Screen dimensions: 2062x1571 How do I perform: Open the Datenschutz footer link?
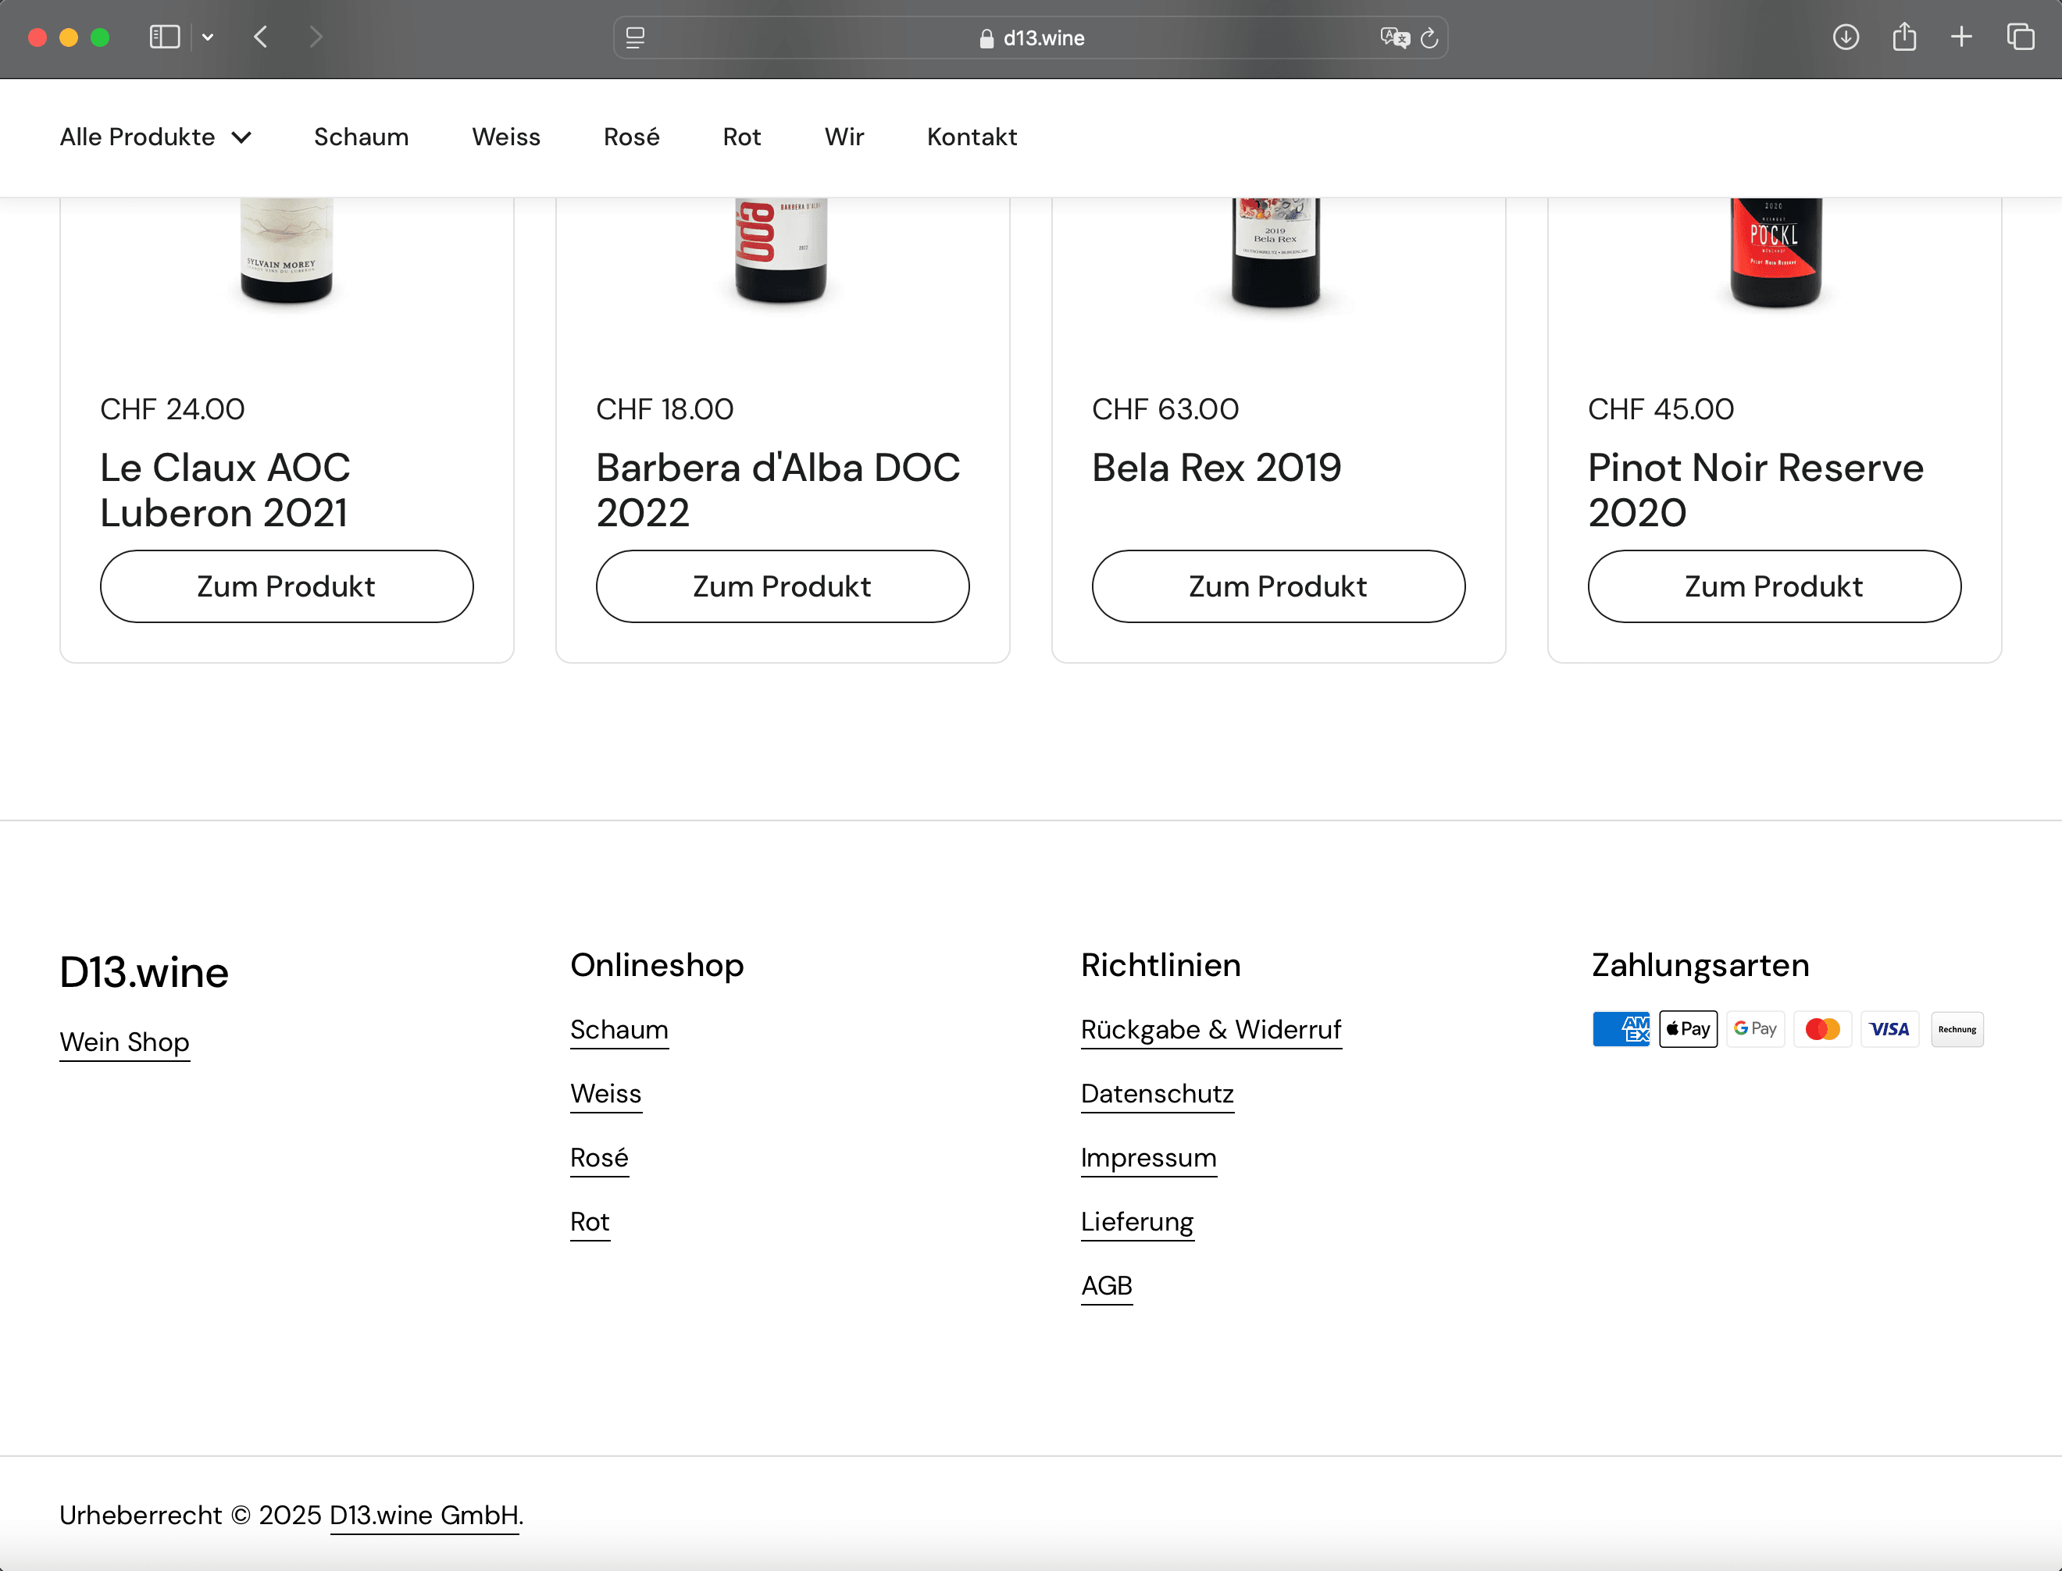1157,1093
